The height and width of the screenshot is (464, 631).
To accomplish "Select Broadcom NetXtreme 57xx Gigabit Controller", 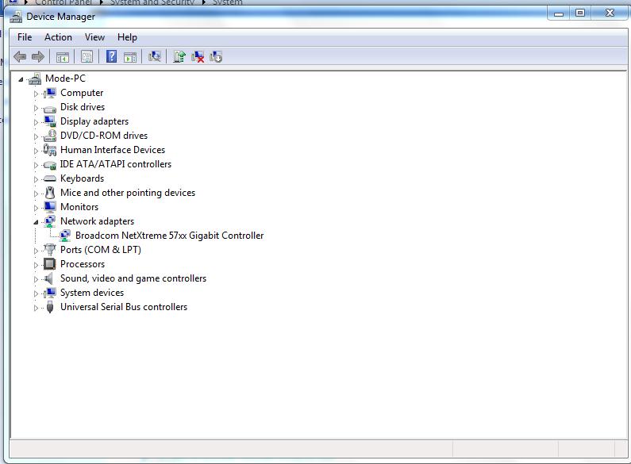I will [169, 236].
